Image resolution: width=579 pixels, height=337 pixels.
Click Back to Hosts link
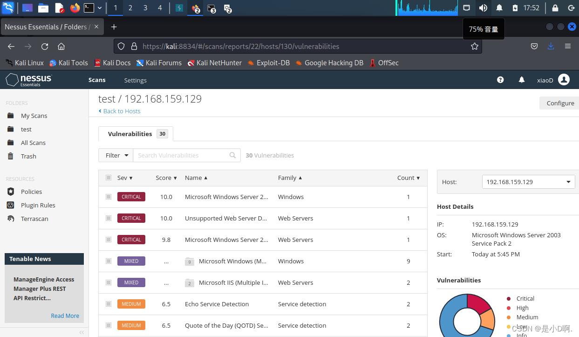pos(120,111)
